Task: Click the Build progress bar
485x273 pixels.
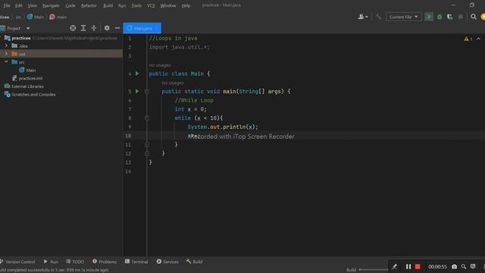Action: click(374, 270)
